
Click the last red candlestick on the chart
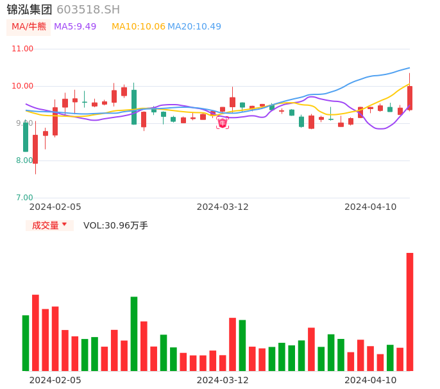410,98
